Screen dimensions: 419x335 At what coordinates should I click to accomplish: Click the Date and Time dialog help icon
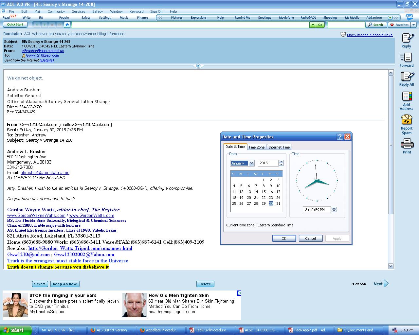(x=340, y=137)
